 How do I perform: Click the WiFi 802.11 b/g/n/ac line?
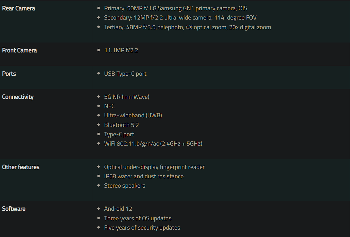153,144
